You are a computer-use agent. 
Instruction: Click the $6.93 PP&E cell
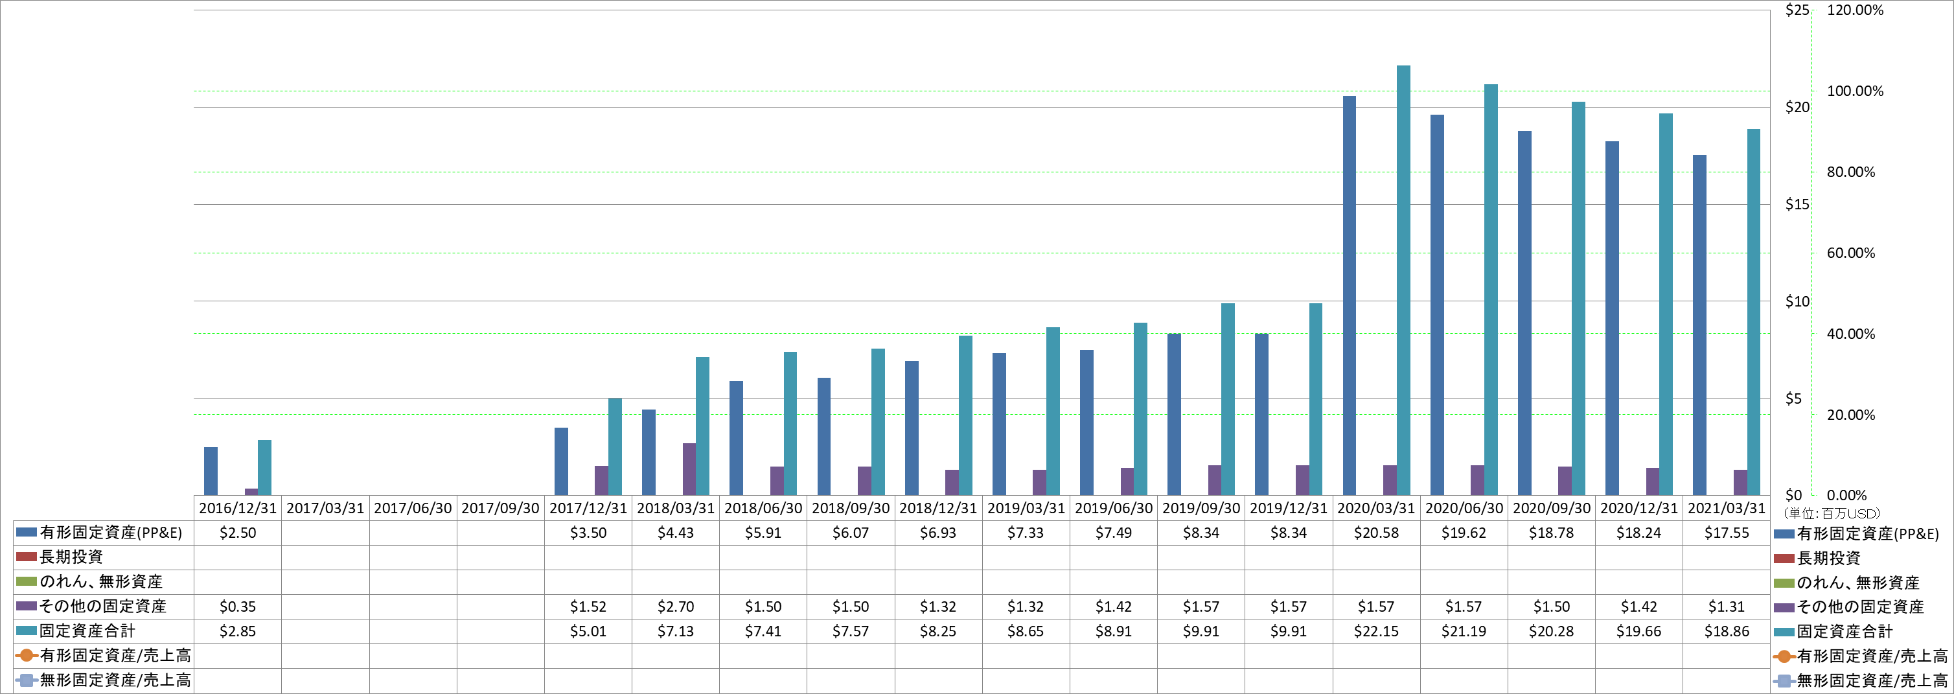click(938, 533)
